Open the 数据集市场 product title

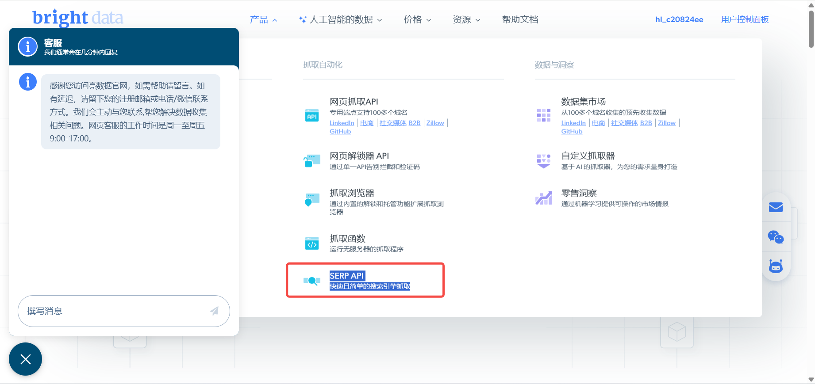tap(584, 102)
